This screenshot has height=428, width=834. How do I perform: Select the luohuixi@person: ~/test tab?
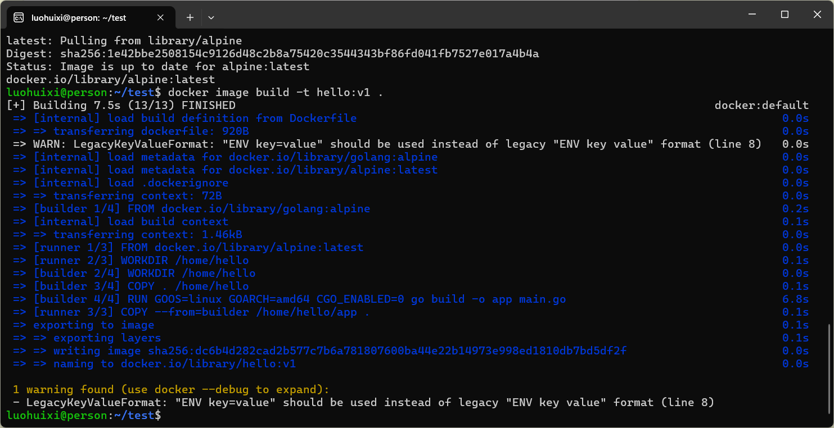coord(79,17)
